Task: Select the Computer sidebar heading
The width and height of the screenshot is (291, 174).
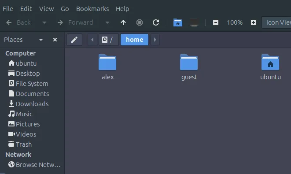Action: (20, 53)
